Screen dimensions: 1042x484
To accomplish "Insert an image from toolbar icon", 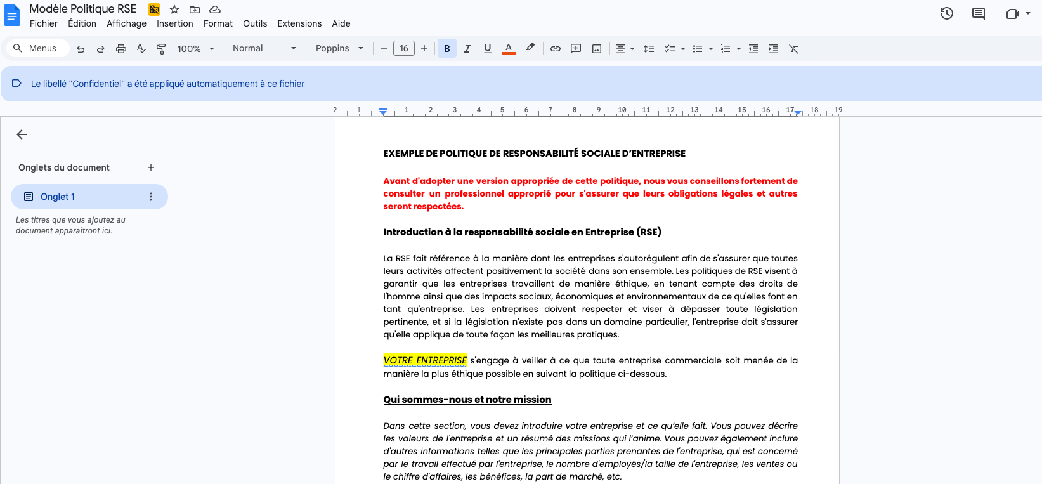I will pos(597,49).
